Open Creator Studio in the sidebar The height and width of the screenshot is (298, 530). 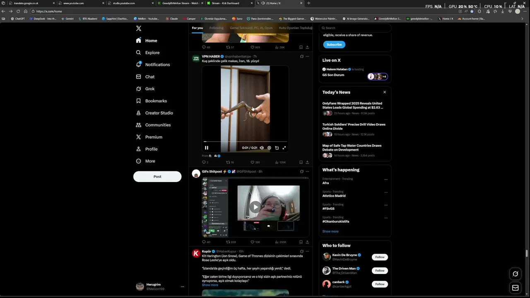pyautogui.click(x=154, y=113)
